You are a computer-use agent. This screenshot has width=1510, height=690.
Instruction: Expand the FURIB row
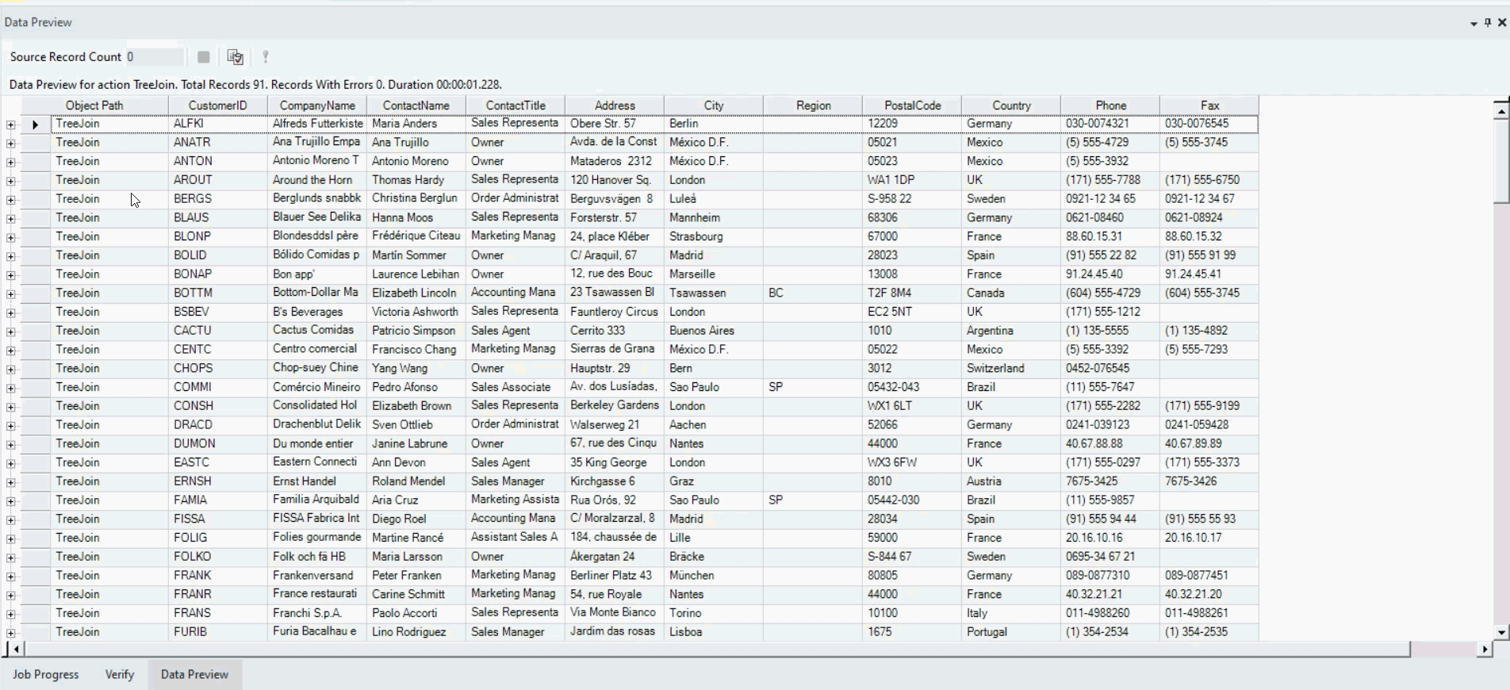pyautogui.click(x=10, y=633)
